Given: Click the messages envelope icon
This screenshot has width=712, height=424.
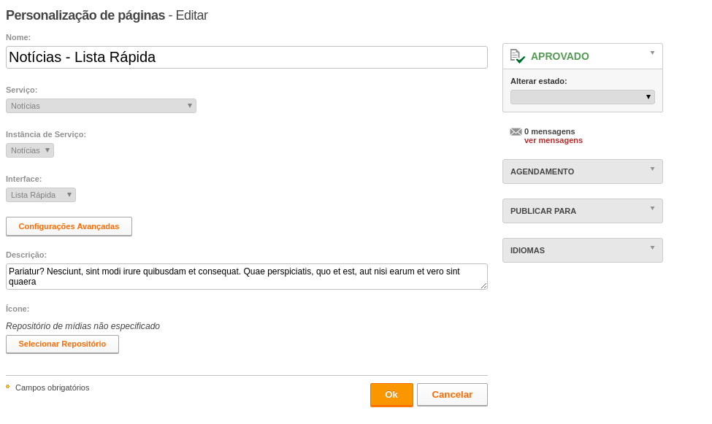Looking at the screenshot, I should [x=516, y=131].
